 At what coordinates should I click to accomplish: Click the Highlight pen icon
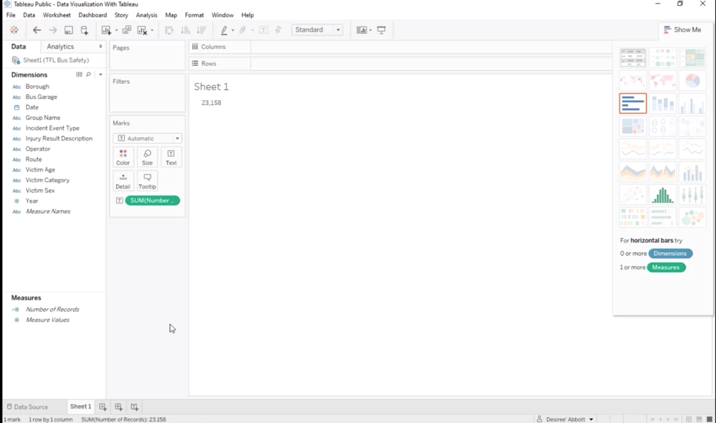click(x=224, y=30)
